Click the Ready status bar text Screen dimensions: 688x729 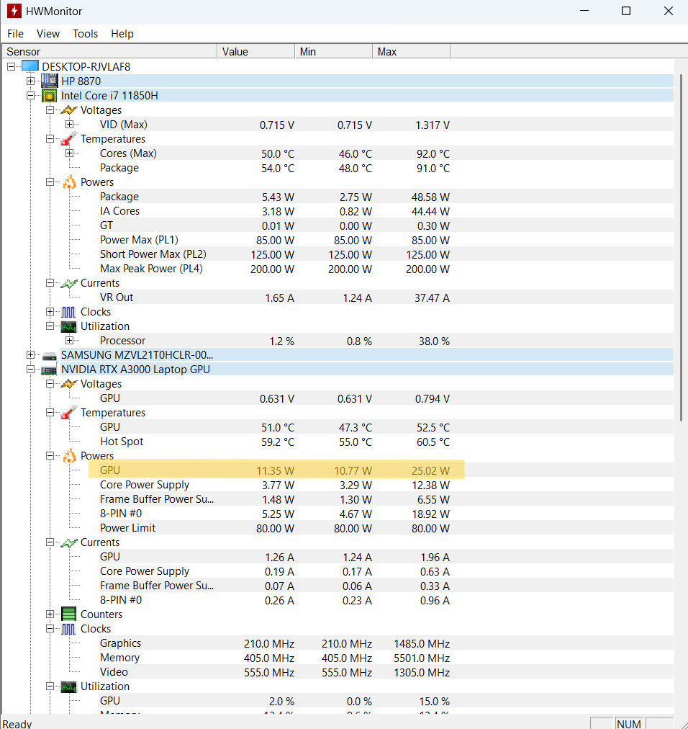(x=18, y=724)
